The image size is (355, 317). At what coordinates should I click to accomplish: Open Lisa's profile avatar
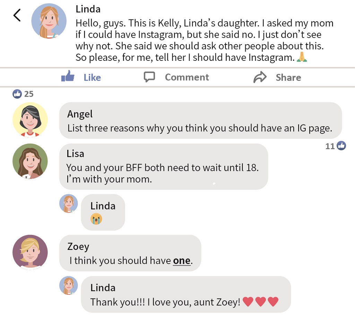click(30, 161)
